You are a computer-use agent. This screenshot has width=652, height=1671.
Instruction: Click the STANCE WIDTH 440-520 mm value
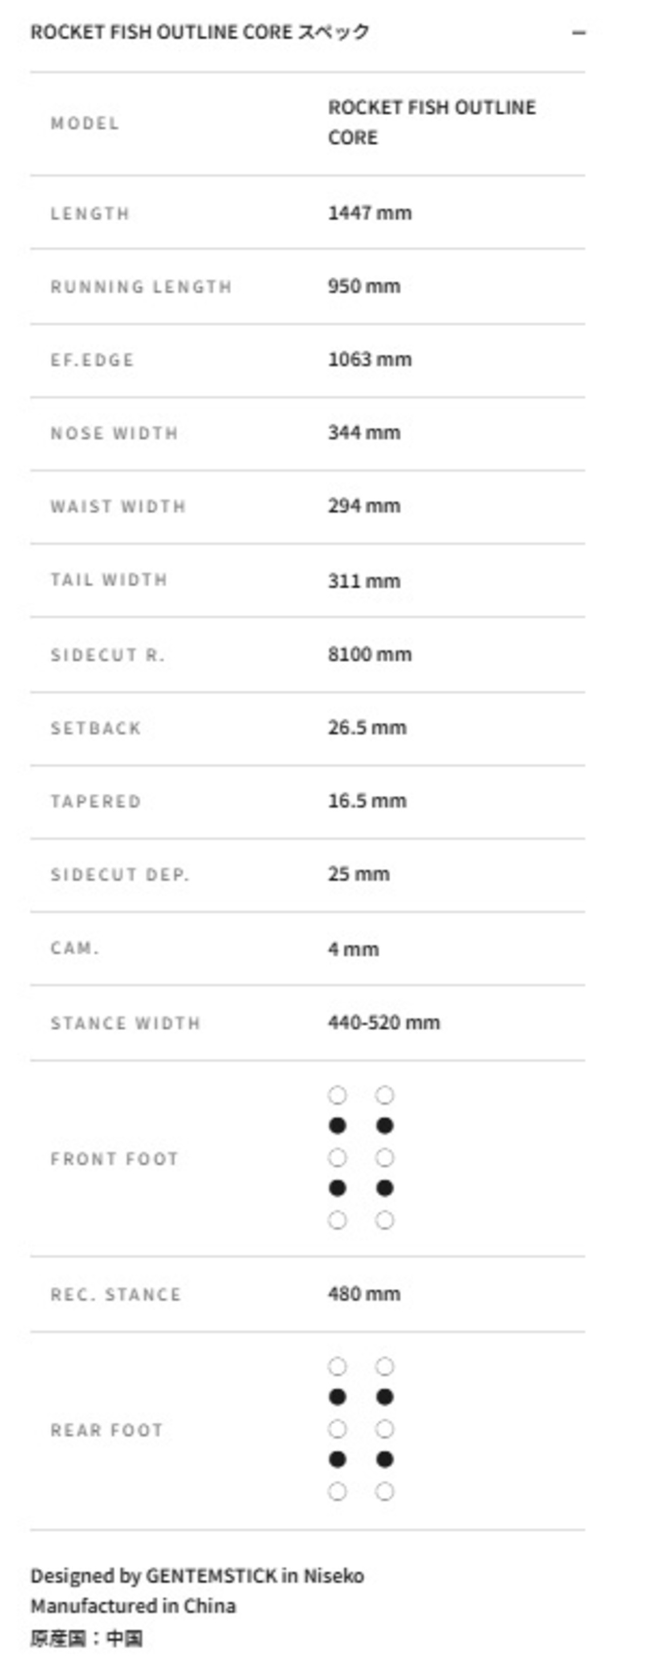pyautogui.click(x=384, y=1022)
